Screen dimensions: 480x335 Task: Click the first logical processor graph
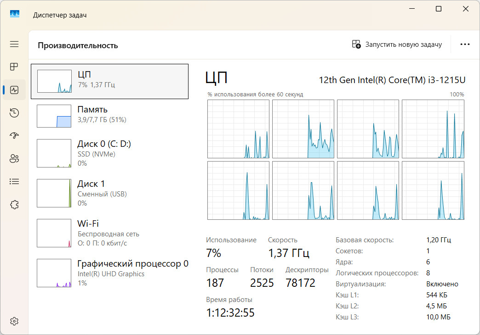(x=238, y=129)
